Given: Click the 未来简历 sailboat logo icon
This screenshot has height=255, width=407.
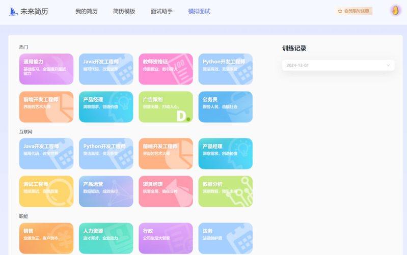Looking at the screenshot, I should (14, 11).
